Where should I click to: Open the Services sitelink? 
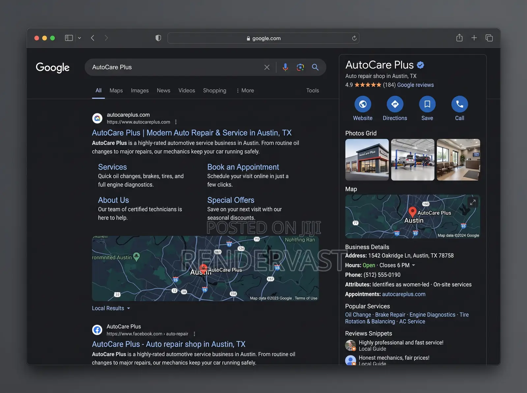[112, 167]
